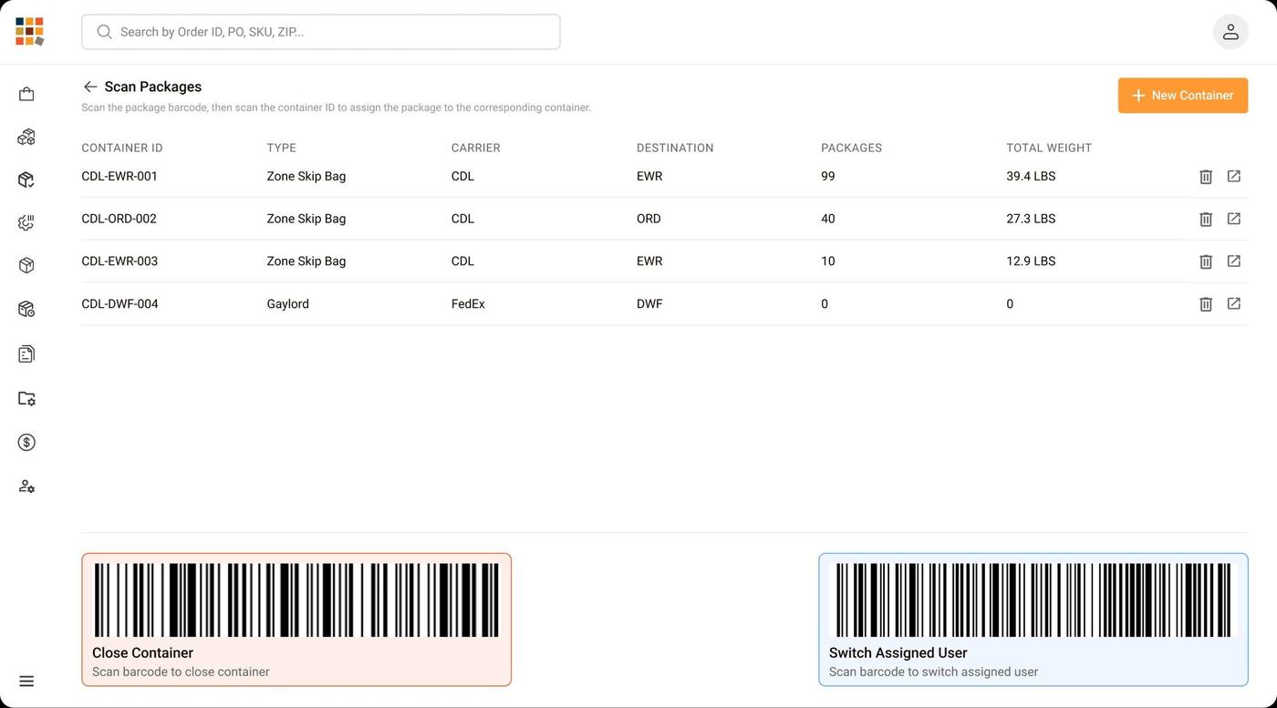1277x708 pixels.
Task: Select the single package box sidebar icon
Action: point(26,265)
